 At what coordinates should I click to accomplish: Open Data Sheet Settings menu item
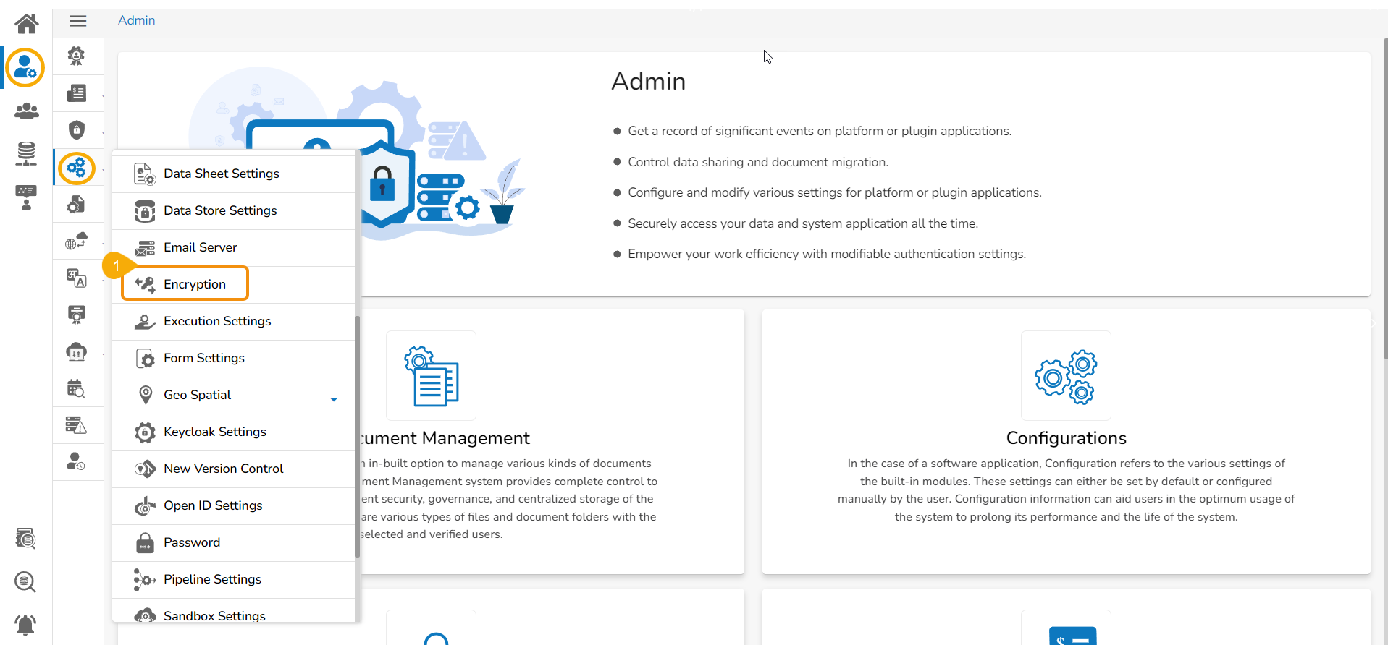233,174
